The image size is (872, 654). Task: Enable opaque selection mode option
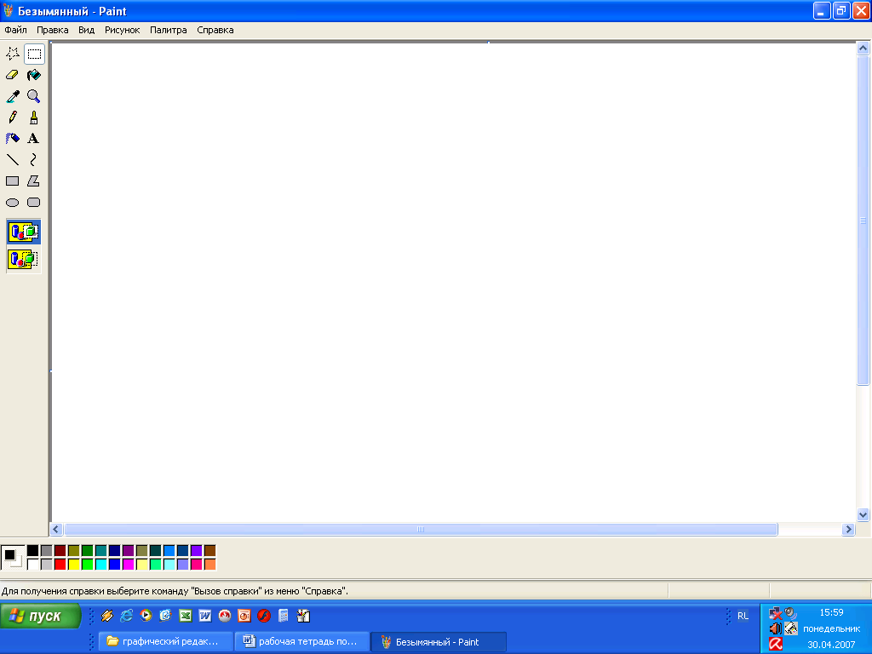point(23,232)
